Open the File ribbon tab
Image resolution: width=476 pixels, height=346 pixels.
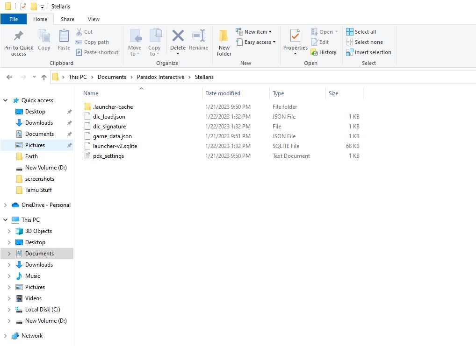pyautogui.click(x=14, y=19)
